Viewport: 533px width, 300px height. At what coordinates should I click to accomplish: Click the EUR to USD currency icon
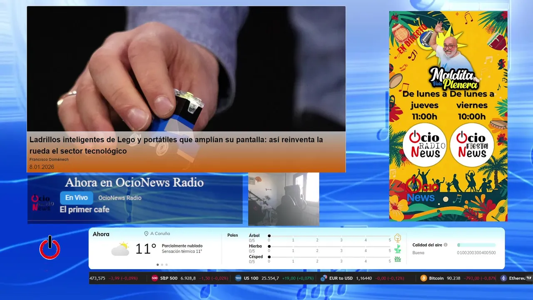[x=324, y=278]
